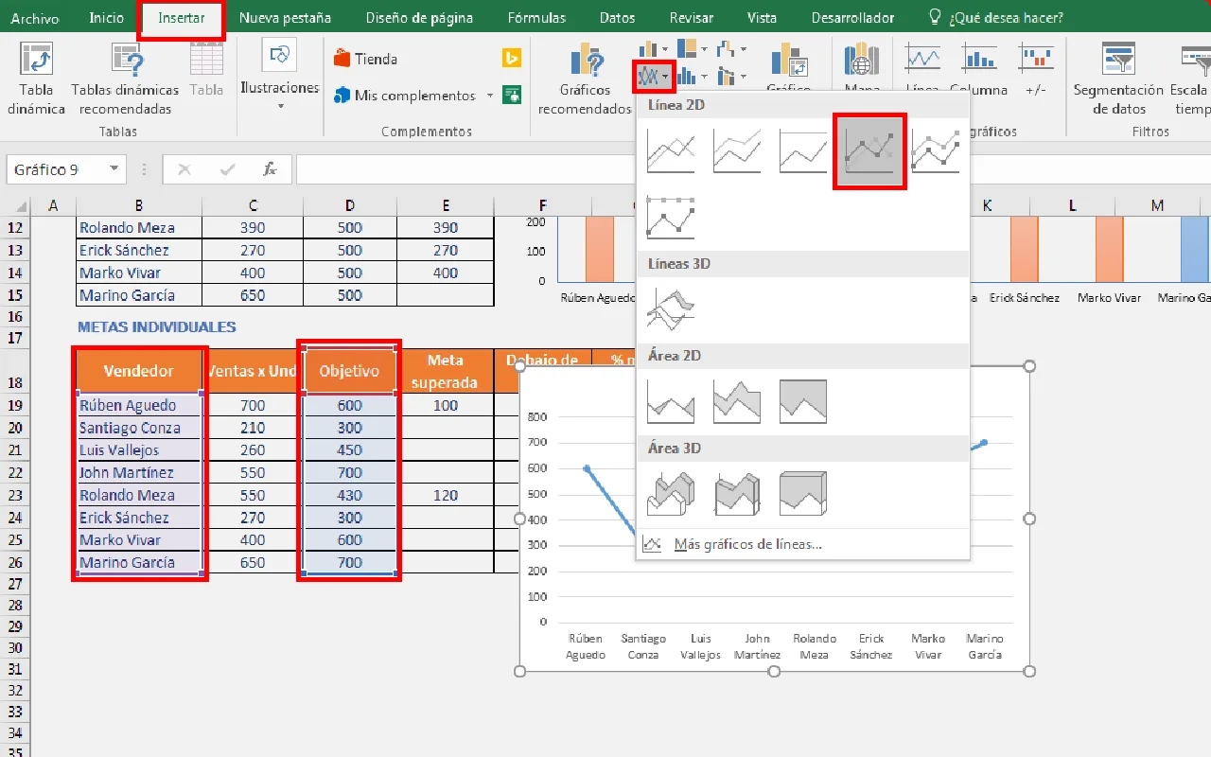Image resolution: width=1211 pixels, height=757 pixels.
Task: Insert a Tabla dinámica pivot table
Action: pyautogui.click(x=37, y=79)
